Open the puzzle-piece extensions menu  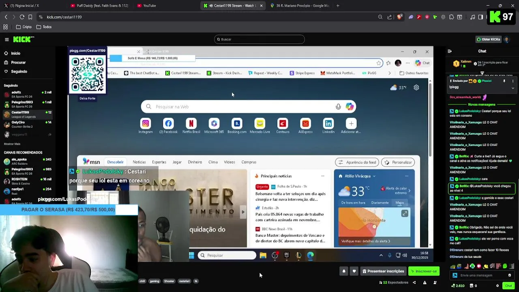click(451, 17)
